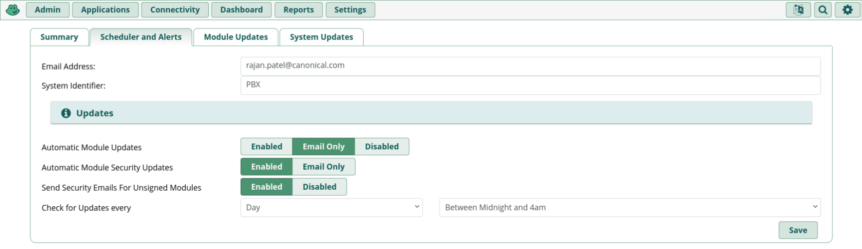Open the Connectivity menu
Viewport: 862px width, 249px height.
click(175, 10)
